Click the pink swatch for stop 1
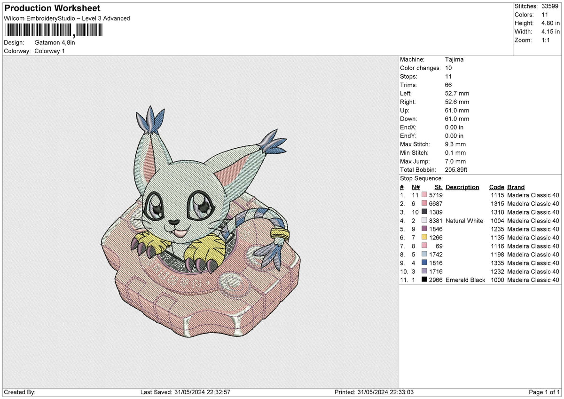 click(424, 195)
